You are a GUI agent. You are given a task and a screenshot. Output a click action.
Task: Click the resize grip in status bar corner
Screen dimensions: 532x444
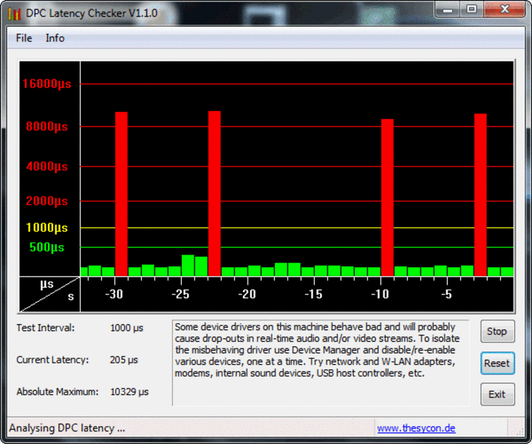(520, 431)
